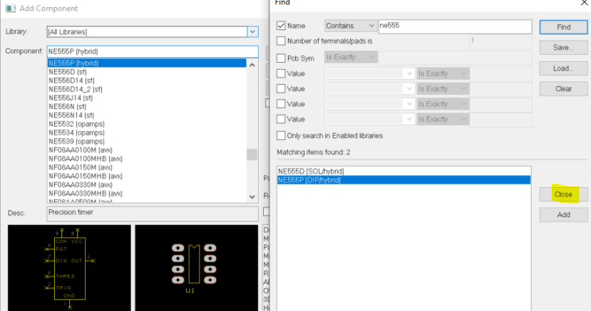Click the Desc Precision timer field
The width and height of the screenshot is (591, 311).
click(153, 214)
